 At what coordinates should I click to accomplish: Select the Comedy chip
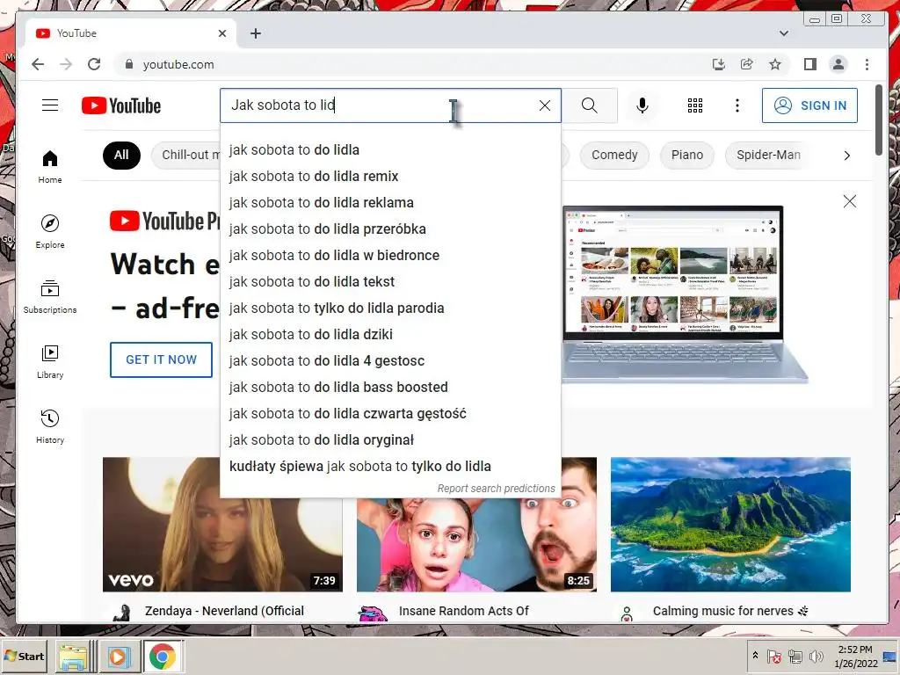tap(614, 155)
